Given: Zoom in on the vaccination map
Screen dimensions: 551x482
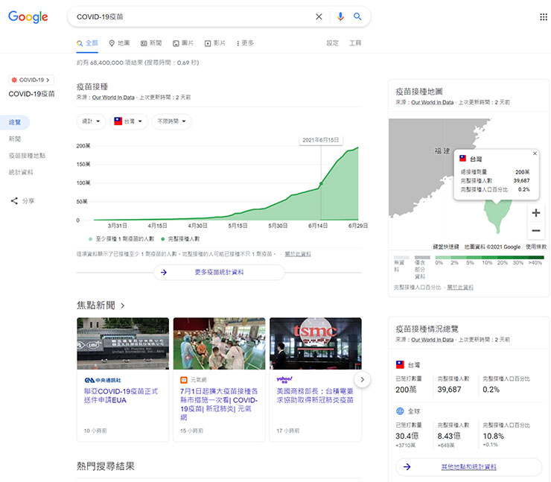Looking at the screenshot, I should 536,213.
